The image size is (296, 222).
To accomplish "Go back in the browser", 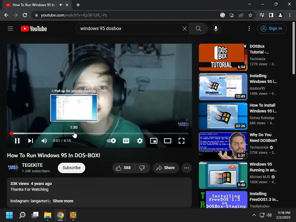I will pos(6,15).
